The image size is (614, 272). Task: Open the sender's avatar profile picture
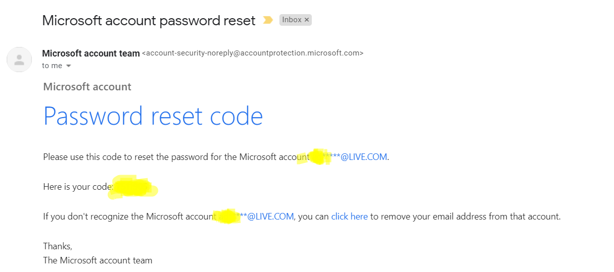19,60
